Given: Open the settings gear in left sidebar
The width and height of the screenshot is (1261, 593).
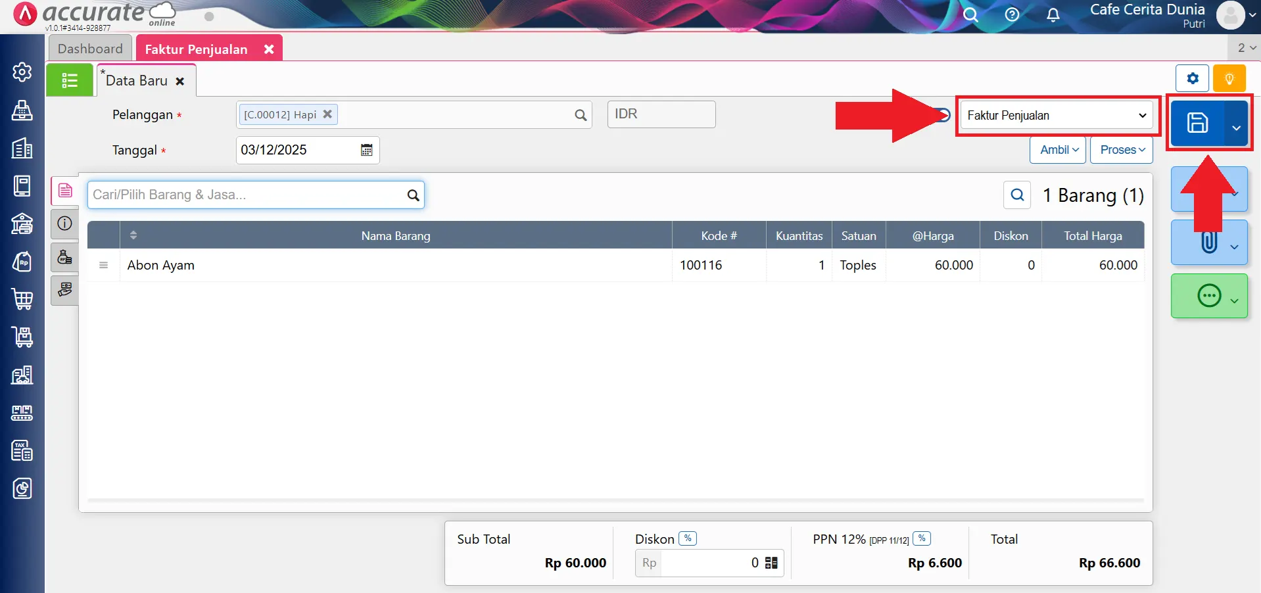Looking at the screenshot, I should coord(22,72).
